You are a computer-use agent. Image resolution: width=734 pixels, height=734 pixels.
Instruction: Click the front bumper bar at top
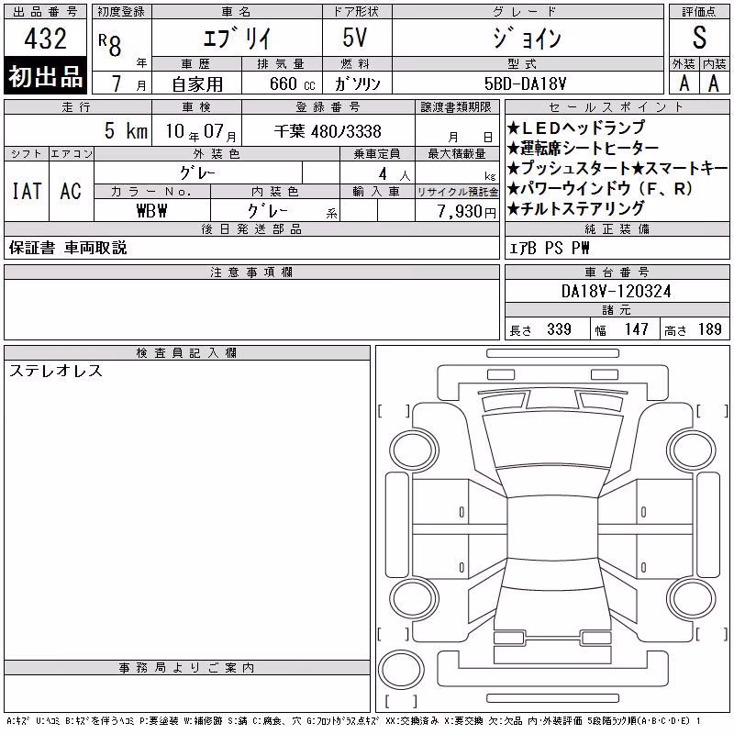click(x=552, y=353)
